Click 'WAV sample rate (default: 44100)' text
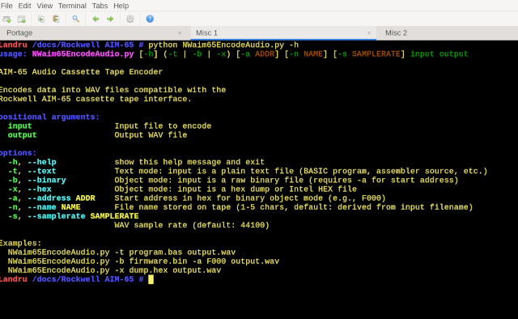This screenshot has width=518, height=319. coord(192,225)
